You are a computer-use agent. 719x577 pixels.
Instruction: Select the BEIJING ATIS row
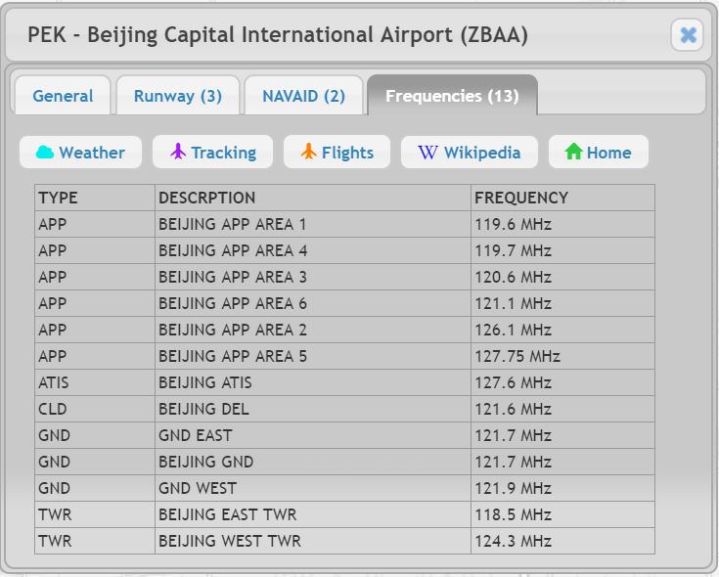pyautogui.click(x=344, y=382)
